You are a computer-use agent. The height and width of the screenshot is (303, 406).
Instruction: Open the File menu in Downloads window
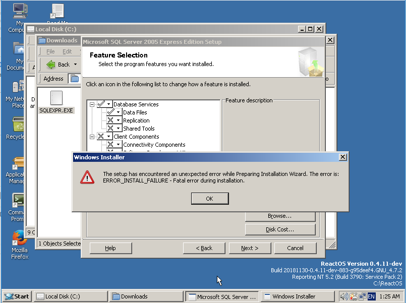point(50,51)
